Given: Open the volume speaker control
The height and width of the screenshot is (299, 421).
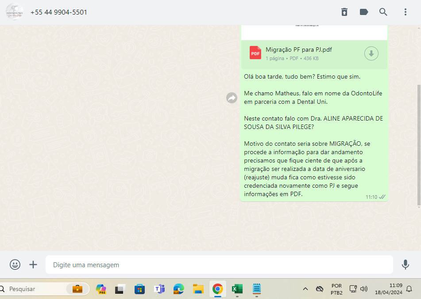Looking at the screenshot, I should (364, 289).
